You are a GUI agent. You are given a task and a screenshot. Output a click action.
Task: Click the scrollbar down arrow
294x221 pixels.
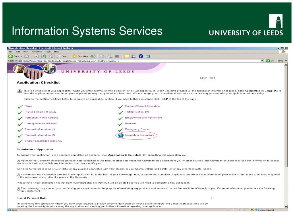286,207
